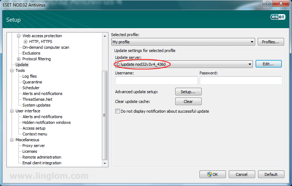Open the Selected profile dropdown
Image resolution: width=292 pixels, height=186 pixels.
point(183,42)
